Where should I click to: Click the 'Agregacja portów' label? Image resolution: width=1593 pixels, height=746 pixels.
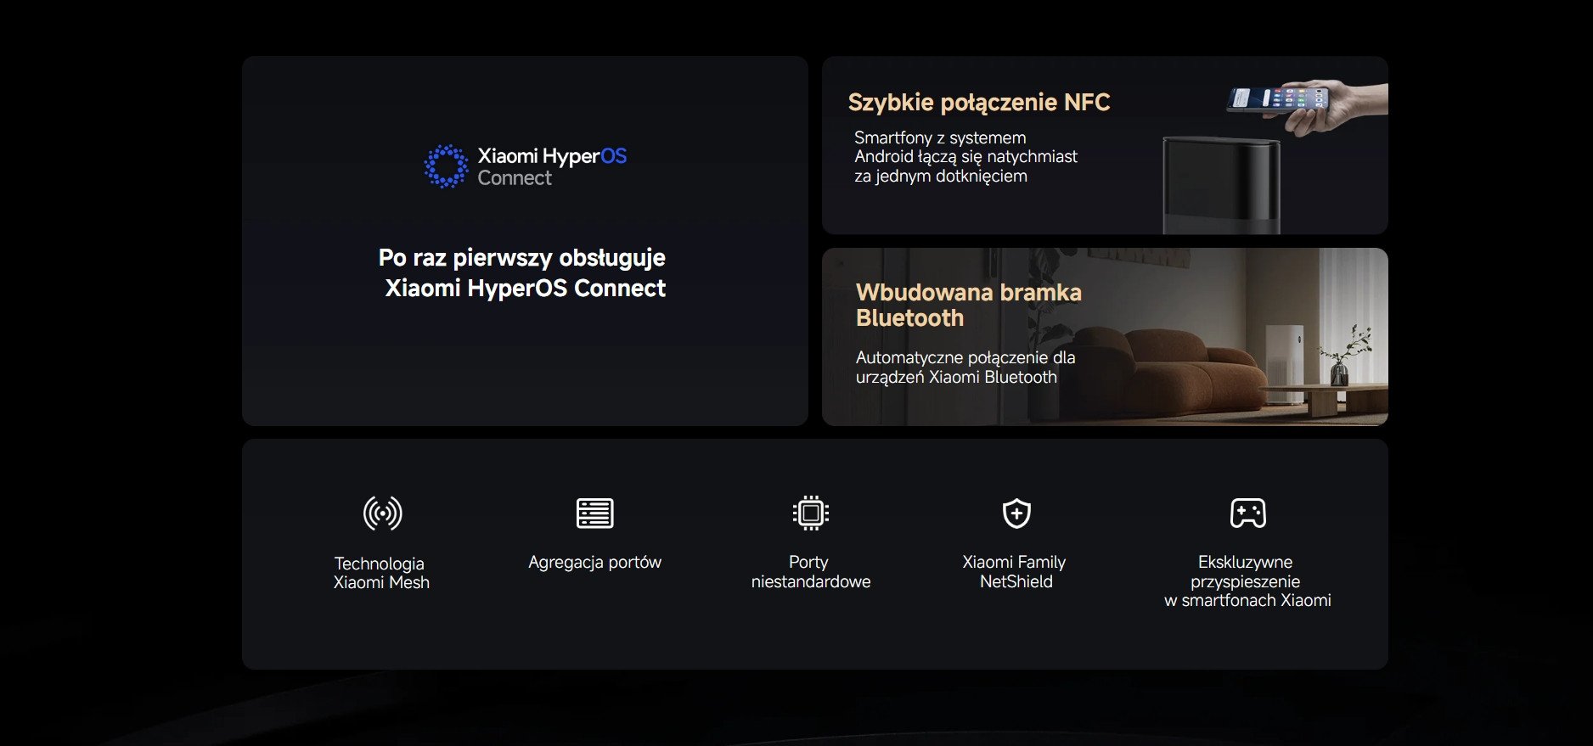[594, 562]
